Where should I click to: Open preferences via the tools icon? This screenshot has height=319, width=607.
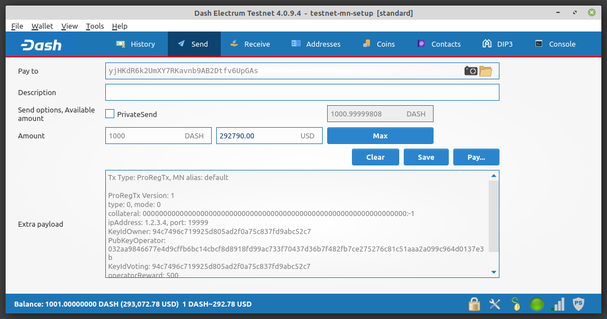[495, 304]
